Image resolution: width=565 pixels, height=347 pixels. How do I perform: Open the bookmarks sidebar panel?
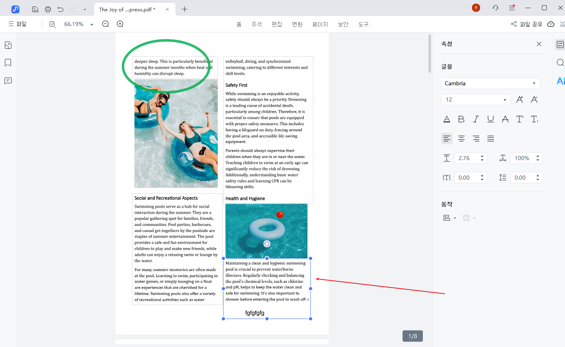[x=8, y=63]
